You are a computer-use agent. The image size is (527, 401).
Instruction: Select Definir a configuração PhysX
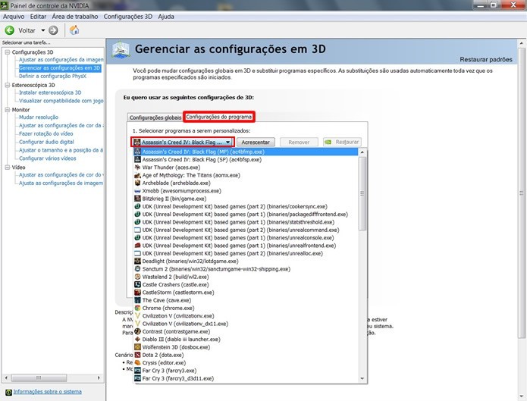point(53,77)
